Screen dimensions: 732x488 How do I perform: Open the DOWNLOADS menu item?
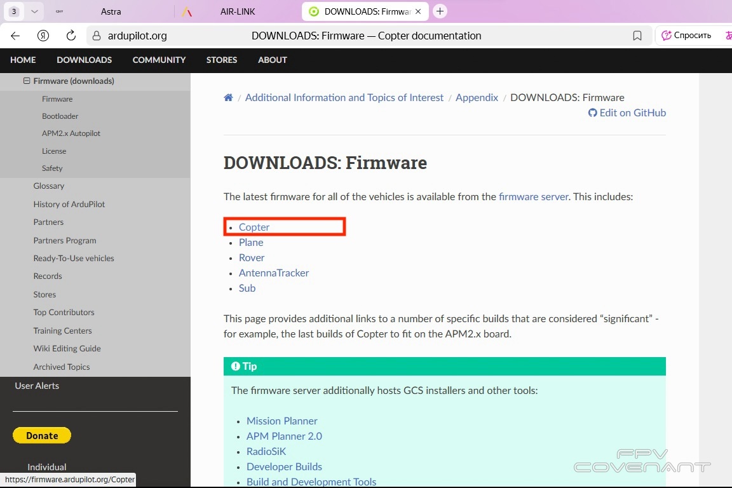pos(84,60)
